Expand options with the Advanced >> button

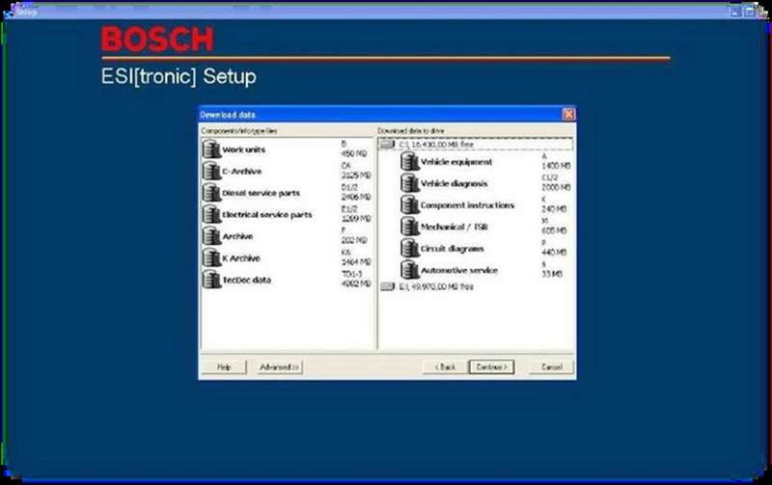click(280, 367)
